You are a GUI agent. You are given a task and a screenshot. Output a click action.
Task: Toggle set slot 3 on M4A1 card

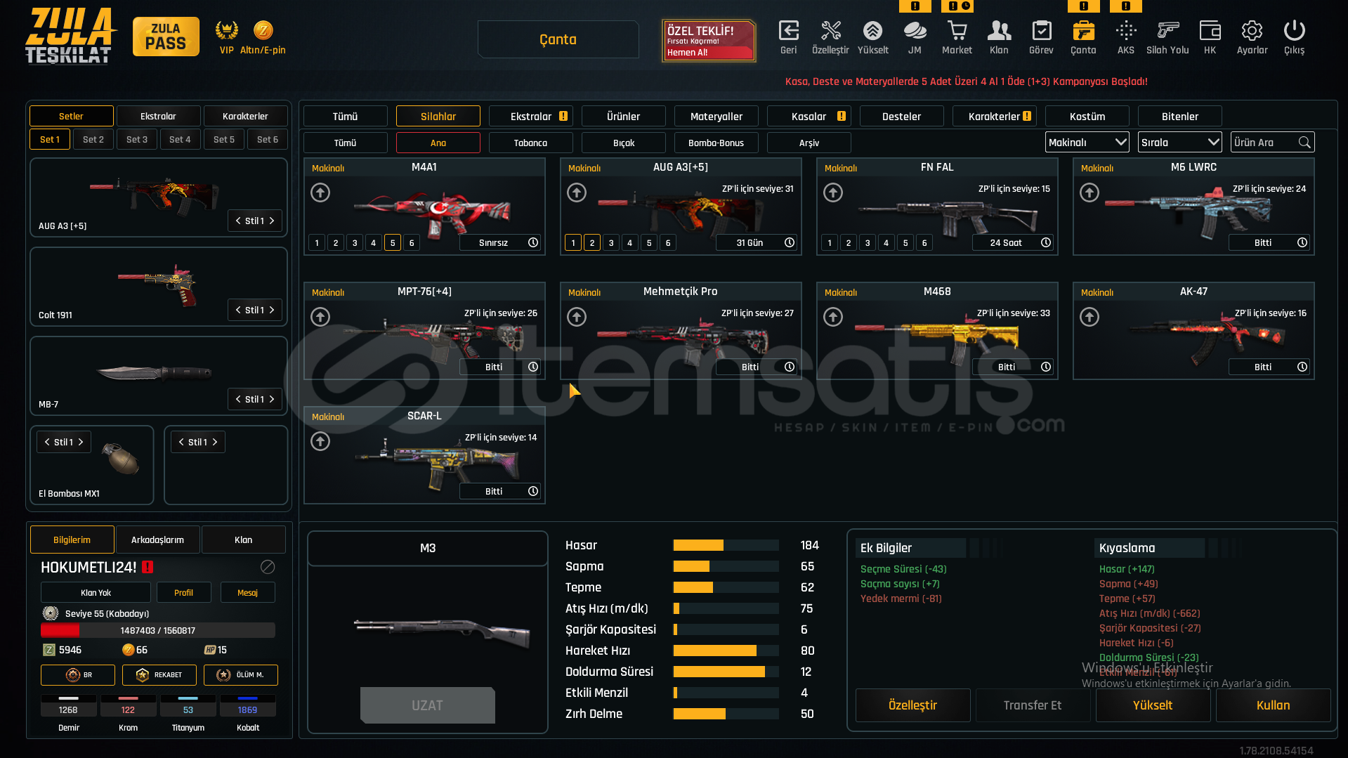(x=355, y=243)
